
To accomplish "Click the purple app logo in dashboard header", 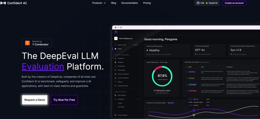I will pyautogui.click(x=116, y=32).
